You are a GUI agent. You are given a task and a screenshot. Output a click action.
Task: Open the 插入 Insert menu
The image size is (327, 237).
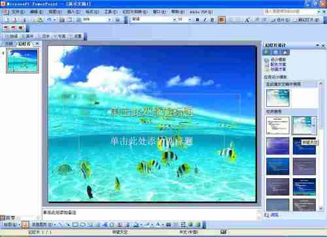pos(74,12)
